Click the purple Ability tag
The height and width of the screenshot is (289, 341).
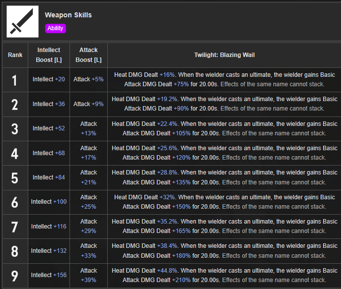pyautogui.click(x=56, y=28)
